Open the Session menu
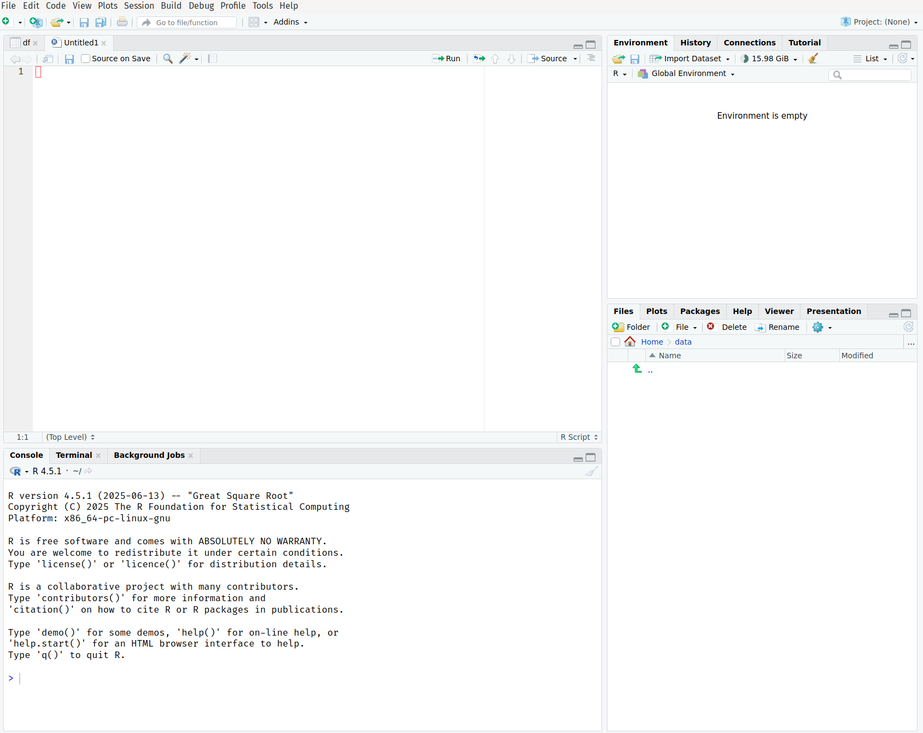 [x=139, y=5]
